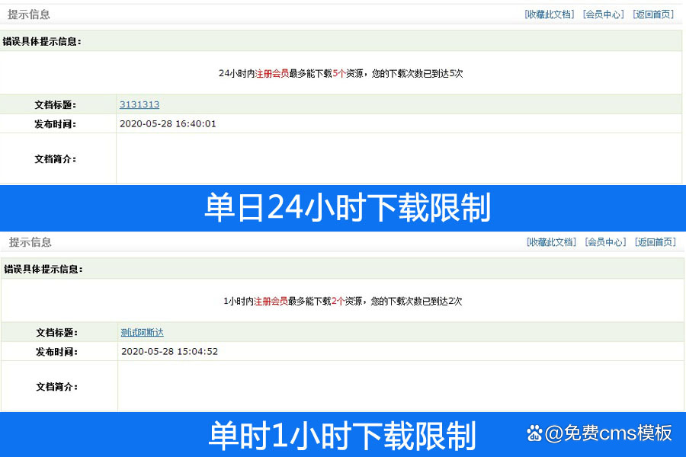Screen dimensions: 686x457
Task: Select the publish time 2020-05-28 15:04:52
Action: tap(169, 351)
